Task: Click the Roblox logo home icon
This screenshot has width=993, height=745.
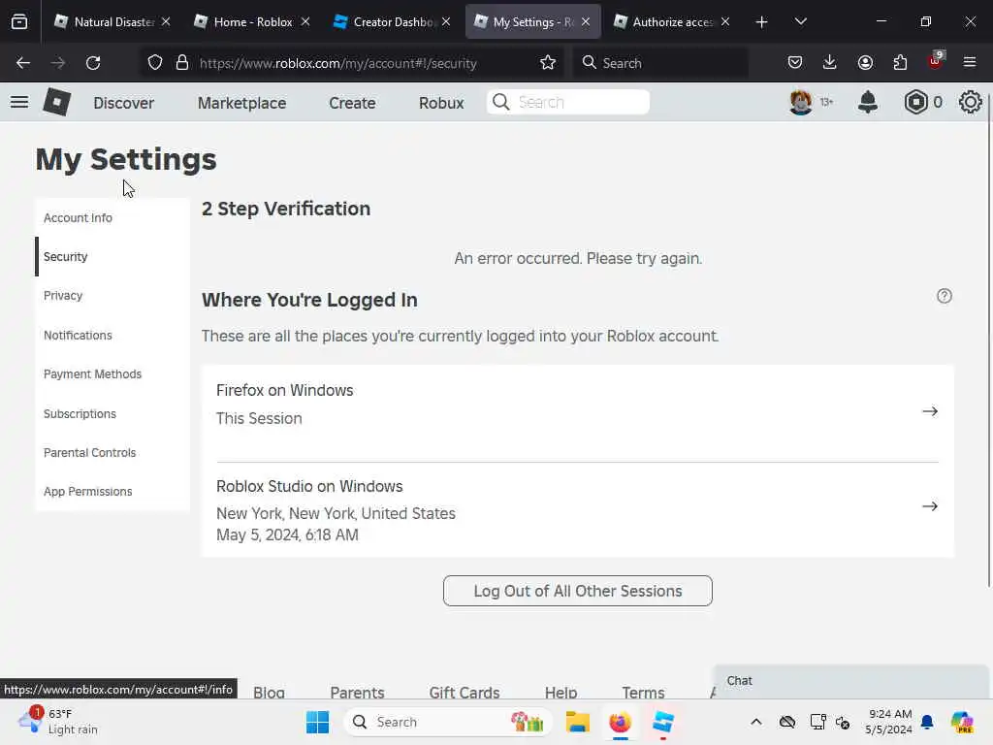Action: 56,102
